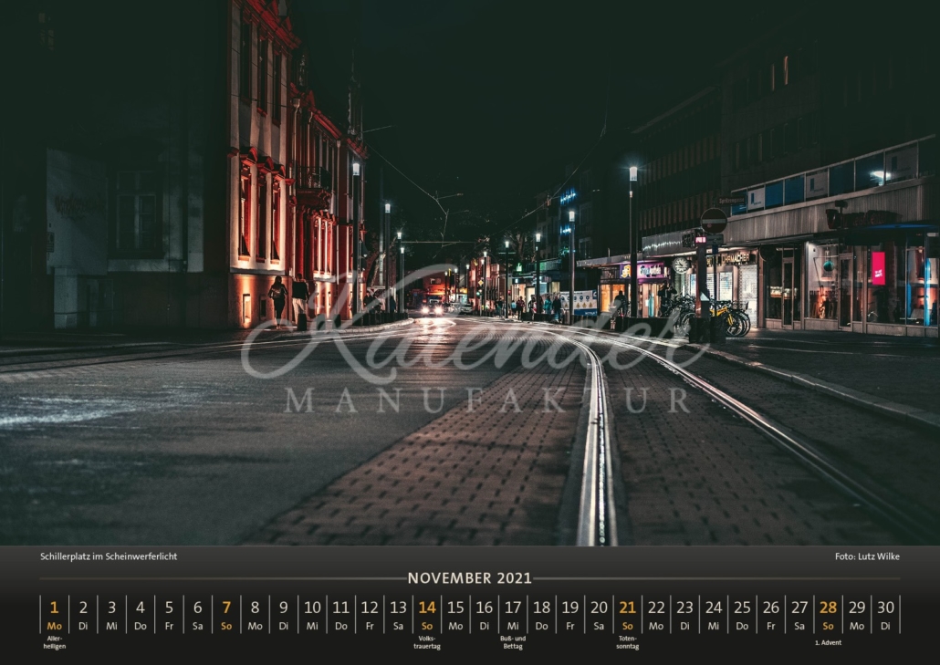This screenshot has height=665, width=940.
Task: Click the Schillerplatz im Scheinwerferlicht caption
Action: pos(109,556)
